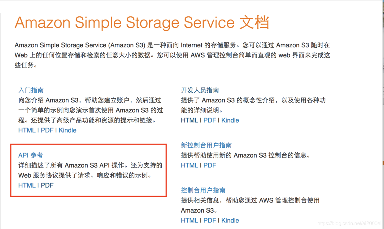This screenshot has width=384, height=229.
Task: Download the 新控制台用户指南 PDF
Action: pos(210,165)
